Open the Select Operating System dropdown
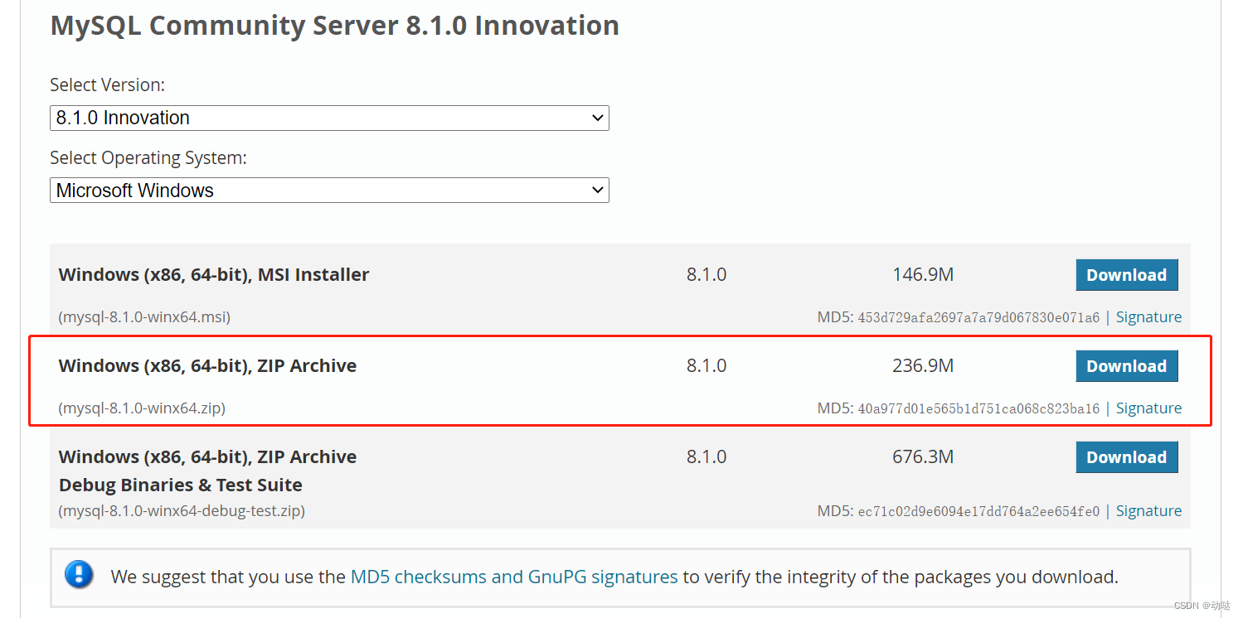 pos(329,190)
